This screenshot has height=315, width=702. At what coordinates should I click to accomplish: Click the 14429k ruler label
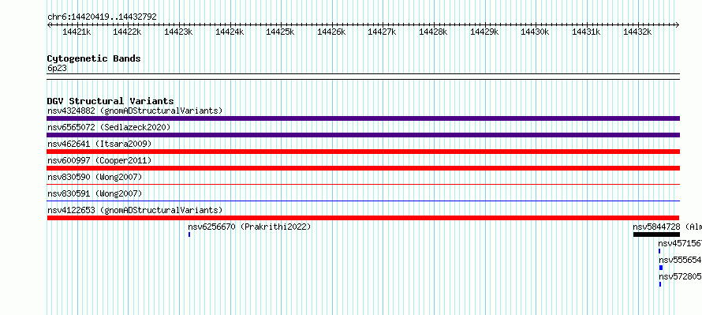coord(484,32)
